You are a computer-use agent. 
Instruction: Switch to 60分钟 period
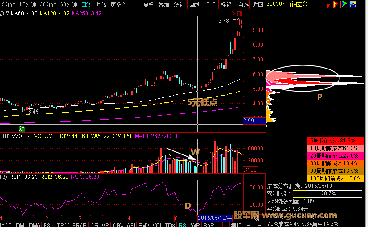[68, 4]
